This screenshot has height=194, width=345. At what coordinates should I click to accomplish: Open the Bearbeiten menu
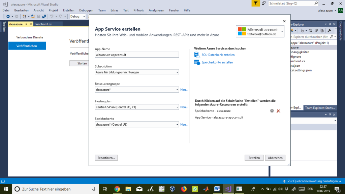21,10
